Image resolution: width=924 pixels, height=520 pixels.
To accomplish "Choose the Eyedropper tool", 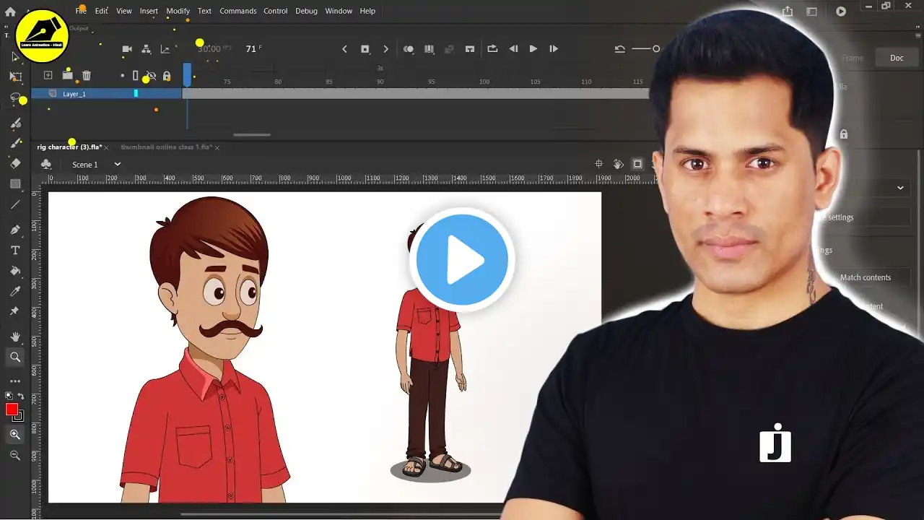I will [15, 291].
